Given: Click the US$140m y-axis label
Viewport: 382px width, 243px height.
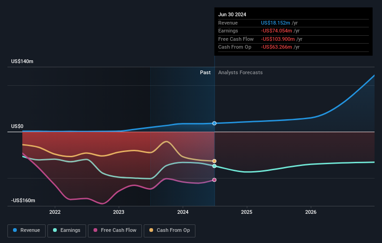Looking at the screenshot, I should pos(22,61).
